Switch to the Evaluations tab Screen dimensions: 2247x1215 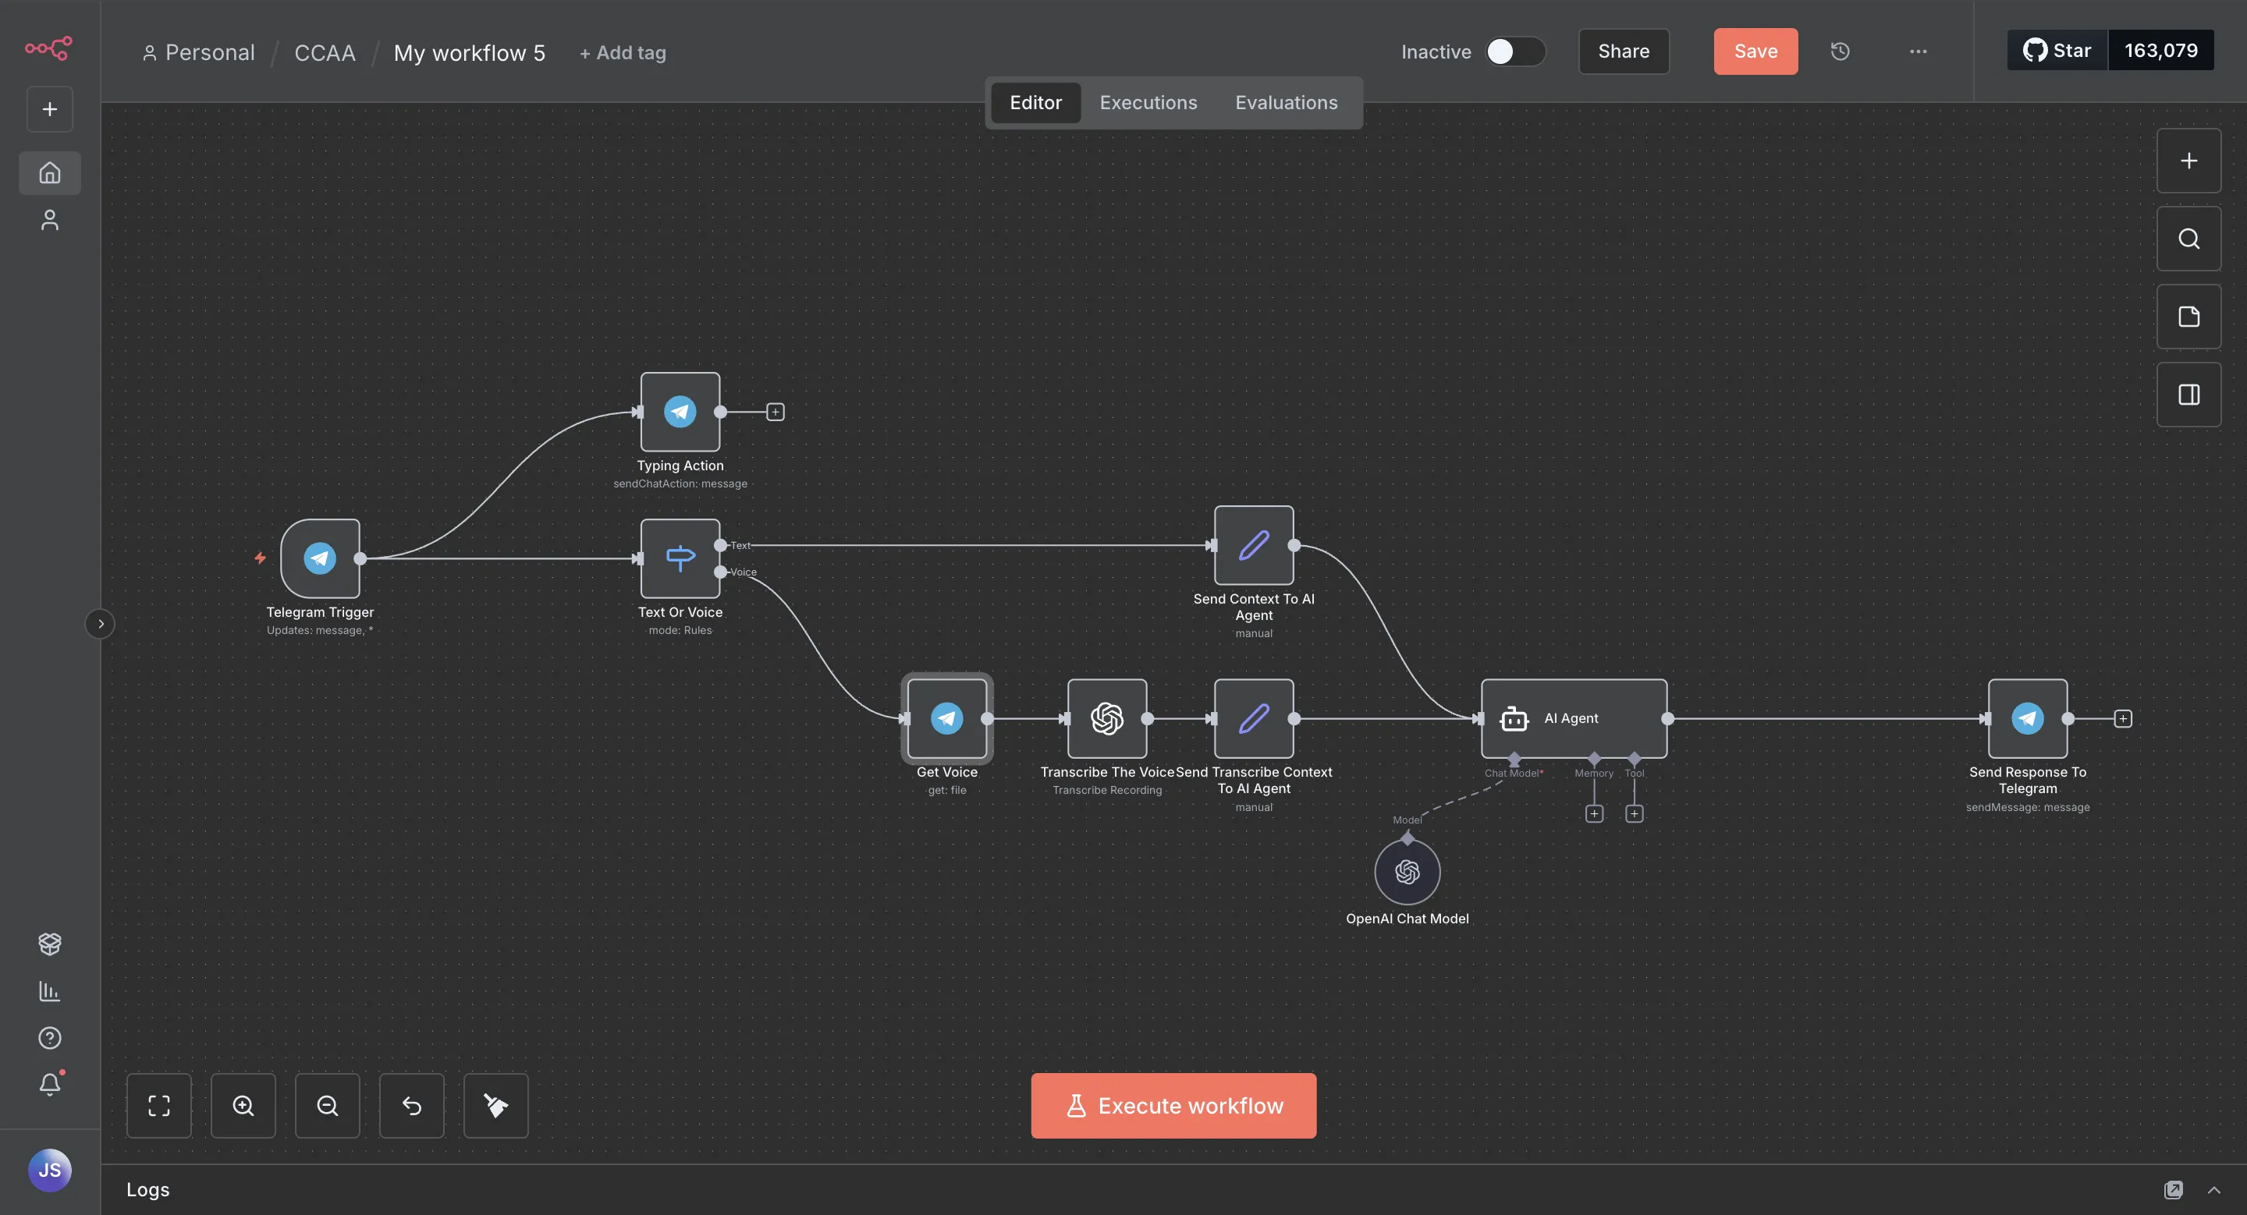(1286, 102)
